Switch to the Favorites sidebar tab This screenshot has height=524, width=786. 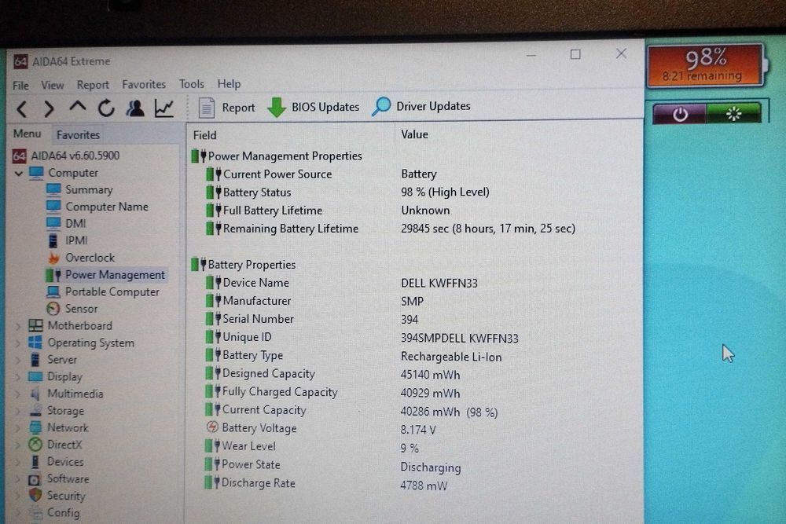(78, 135)
